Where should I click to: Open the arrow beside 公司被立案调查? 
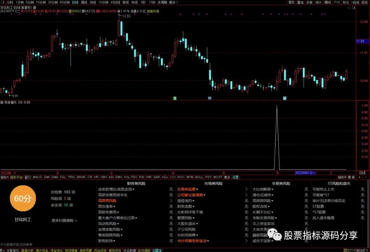click(246, 195)
